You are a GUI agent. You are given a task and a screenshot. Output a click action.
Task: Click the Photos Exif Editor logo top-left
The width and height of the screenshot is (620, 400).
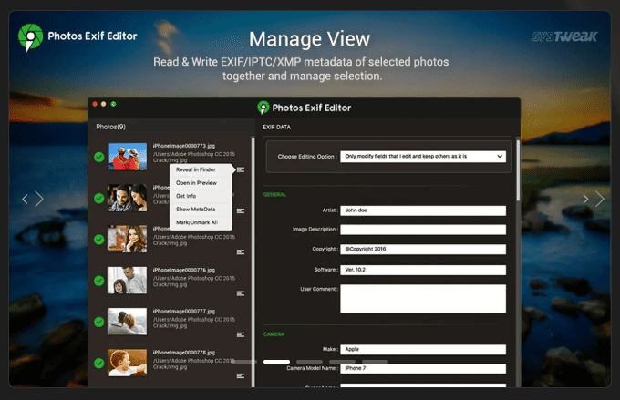(30, 37)
